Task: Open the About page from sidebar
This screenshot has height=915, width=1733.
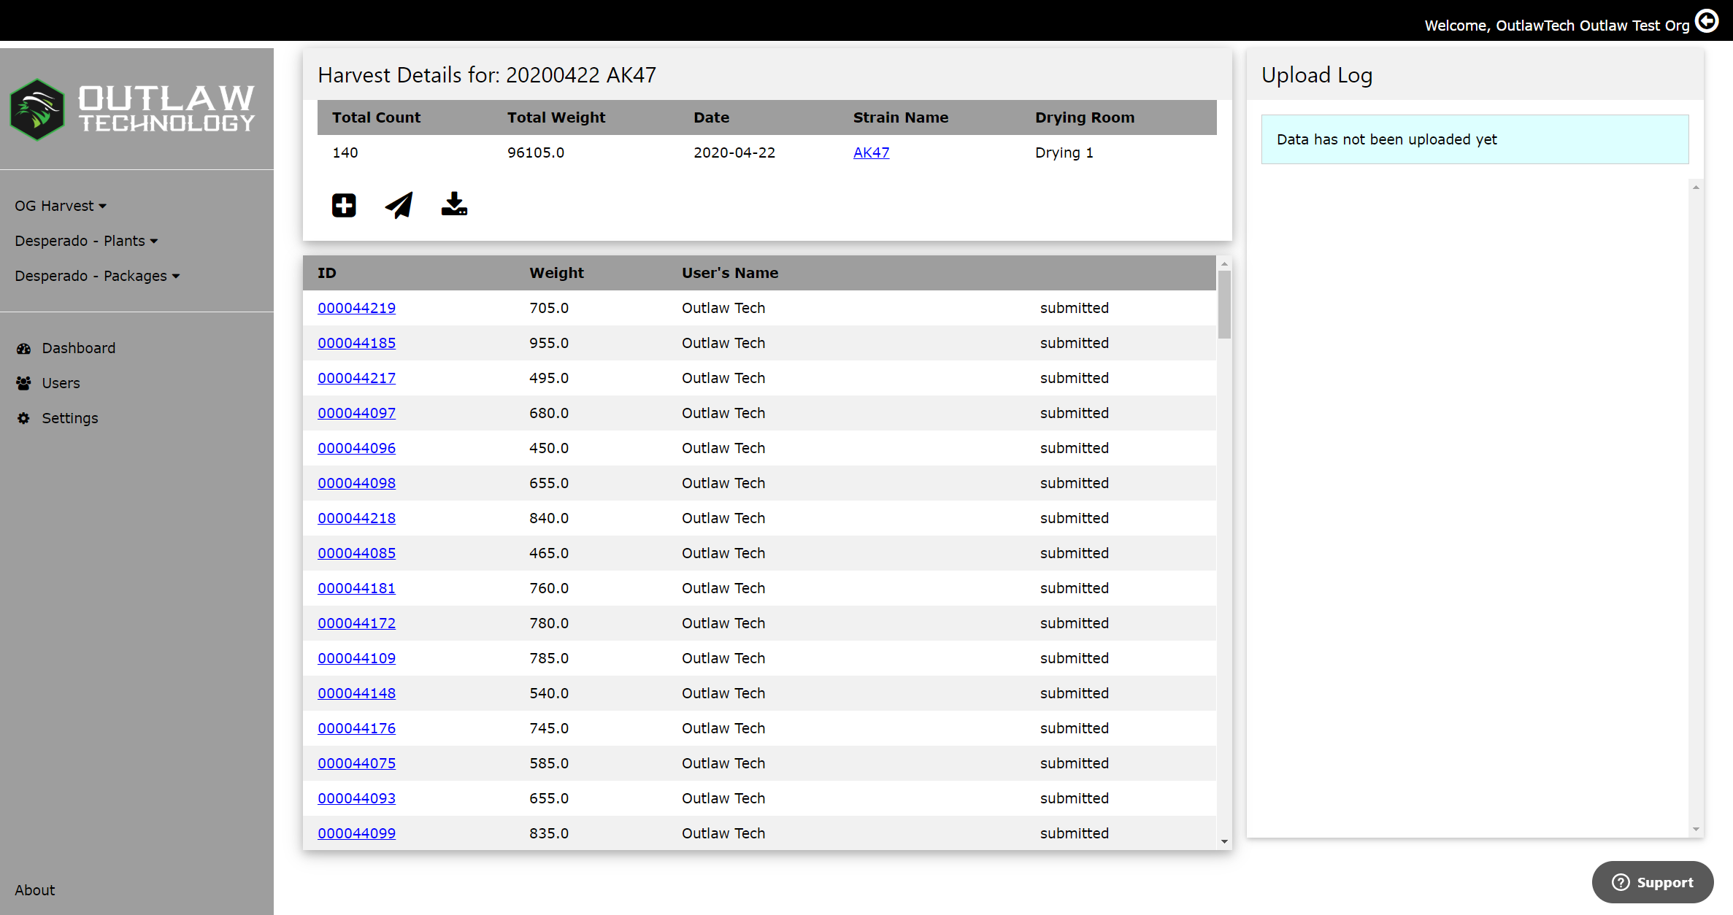Action: 35,890
